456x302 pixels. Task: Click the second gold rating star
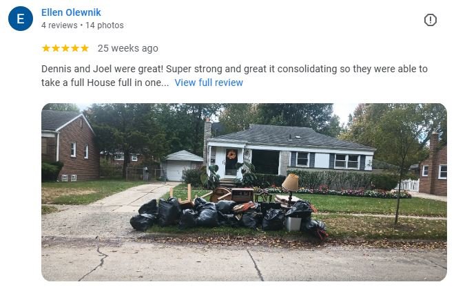tap(56, 48)
